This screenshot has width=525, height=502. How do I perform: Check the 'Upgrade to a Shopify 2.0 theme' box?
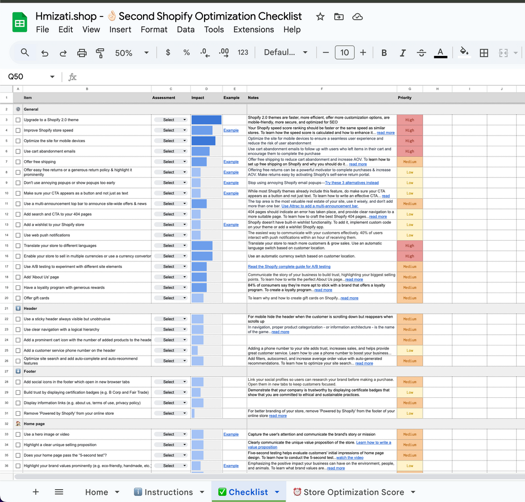[x=18, y=120]
